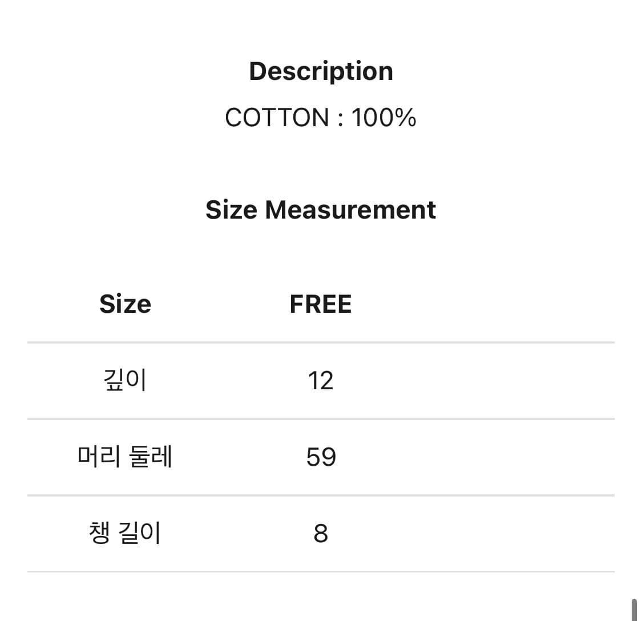Click the divider between 머리 둘레 and 챙 길이 rows
Viewport: 642px width, 621px height.
pyautogui.click(x=321, y=495)
